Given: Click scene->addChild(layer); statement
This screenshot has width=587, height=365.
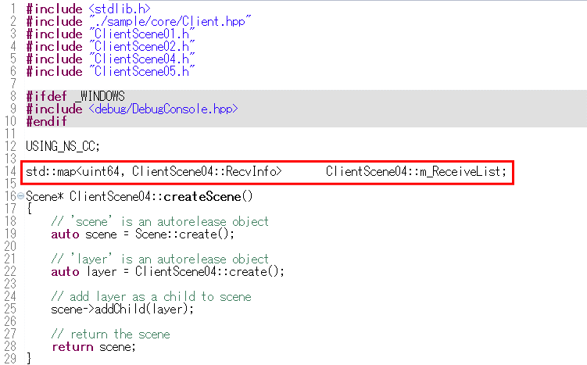Looking at the screenshot, I should click(123, 310).
